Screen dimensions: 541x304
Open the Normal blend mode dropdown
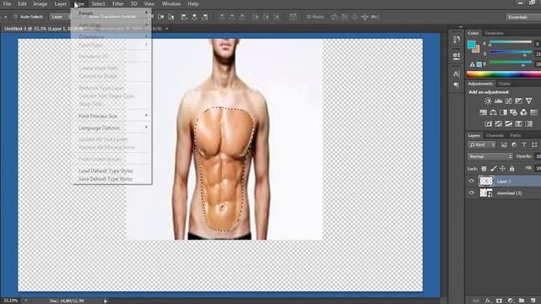tap(490, 156)
